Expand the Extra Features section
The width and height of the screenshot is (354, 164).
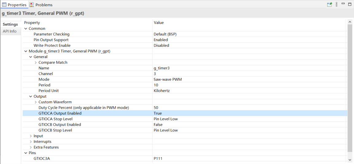31,147
